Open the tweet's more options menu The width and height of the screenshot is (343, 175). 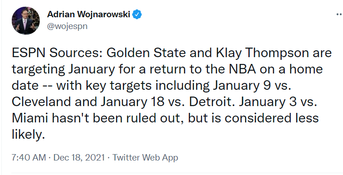tap(339, 15)
